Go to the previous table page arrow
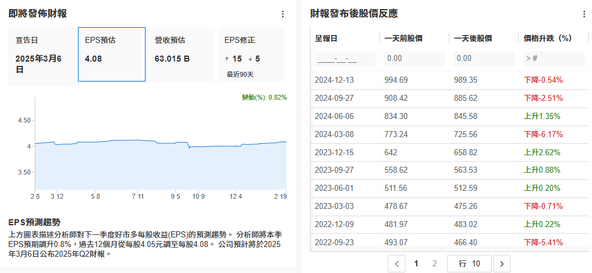 (x=396, y=263)
